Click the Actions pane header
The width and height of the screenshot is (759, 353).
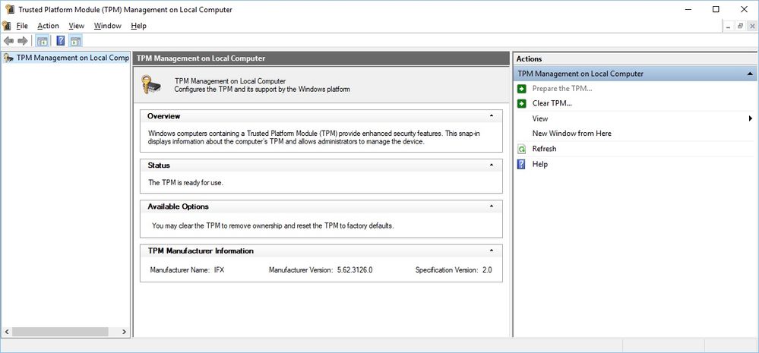[635, 59]
